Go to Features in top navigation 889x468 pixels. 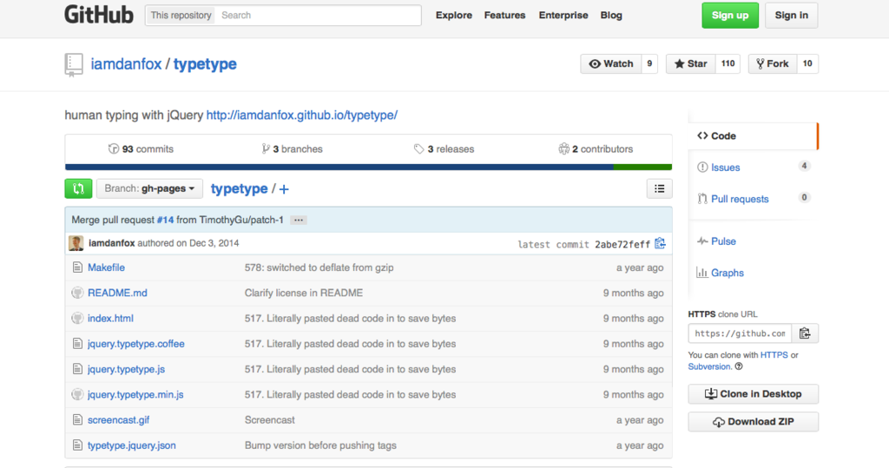[x=504, y=16]
